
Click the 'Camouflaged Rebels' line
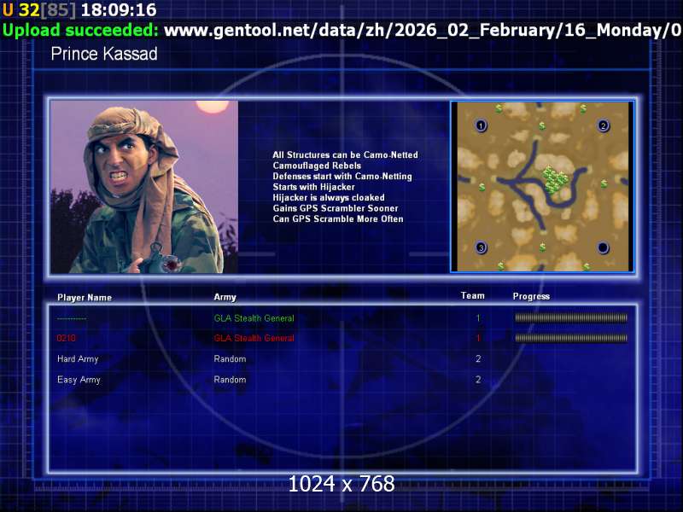317,166
